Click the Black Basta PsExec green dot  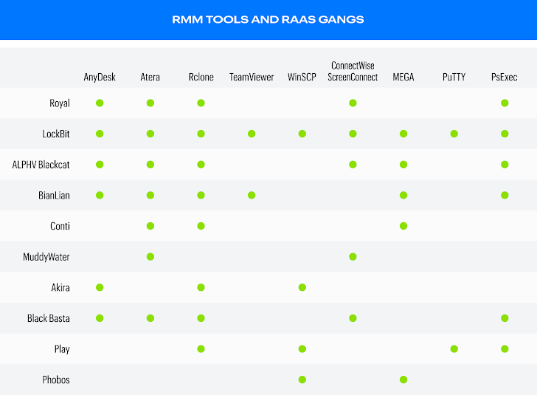coord(505,318)
